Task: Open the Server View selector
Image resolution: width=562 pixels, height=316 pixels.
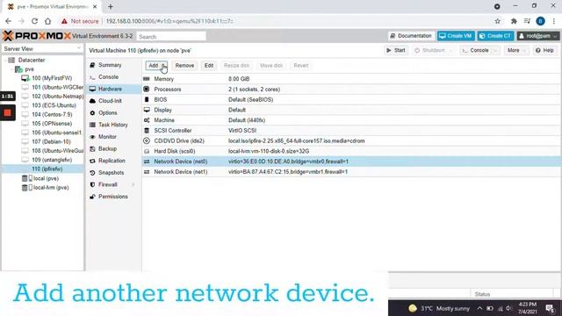Action: [x=42, y=49]
